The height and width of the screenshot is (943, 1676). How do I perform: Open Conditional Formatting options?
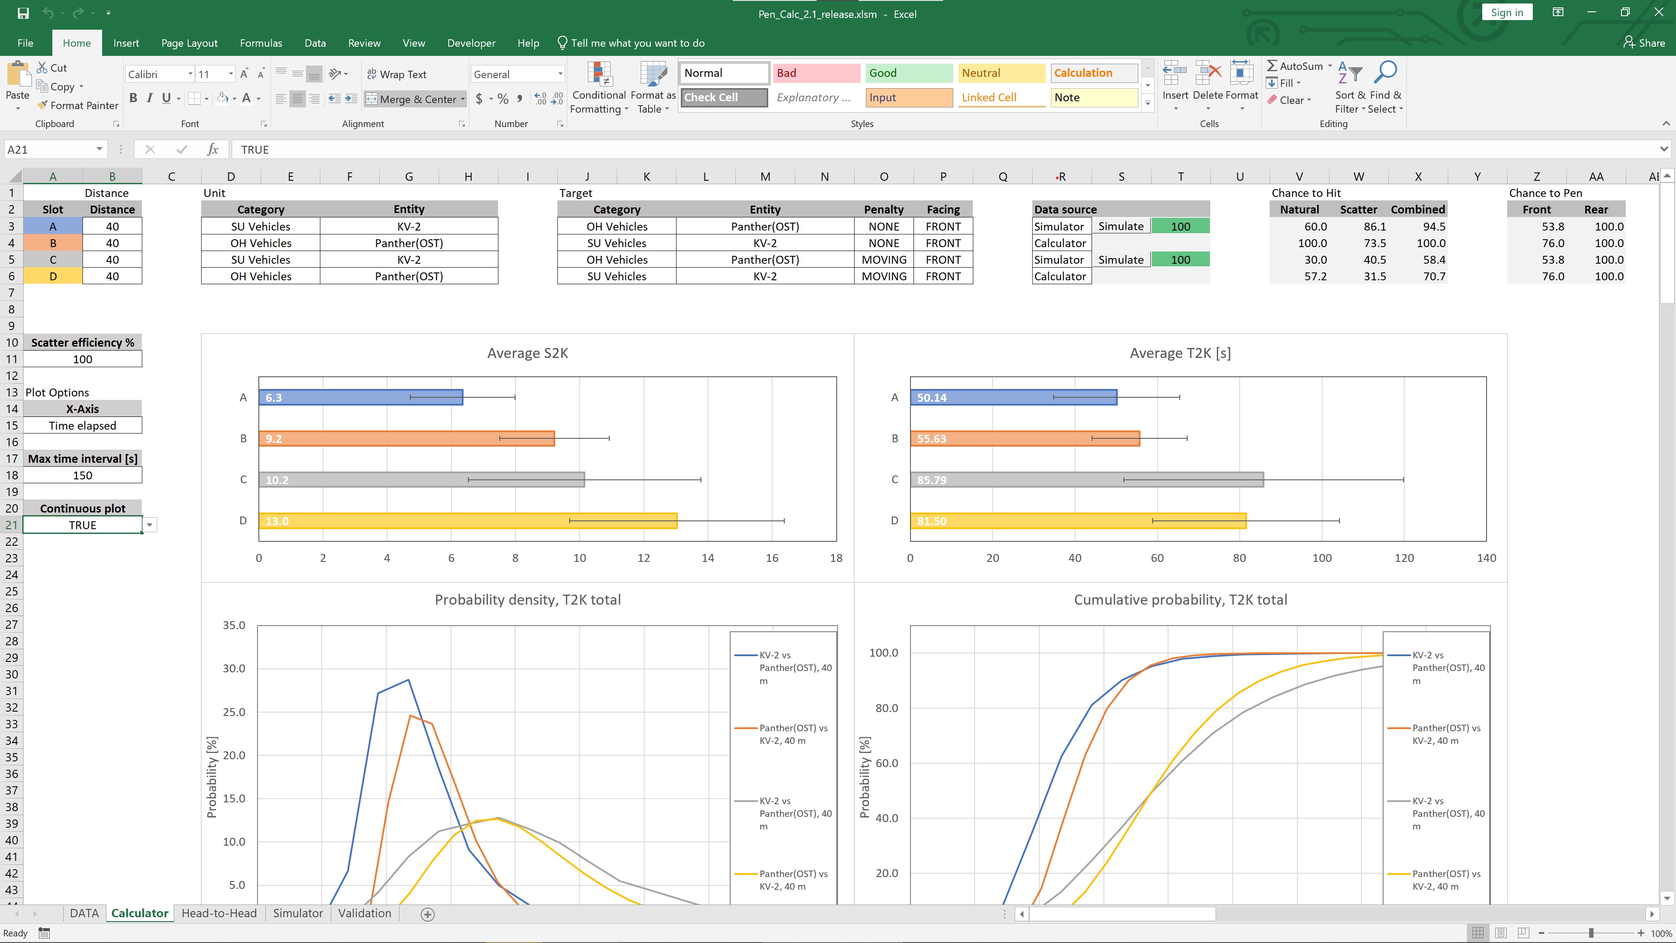point(598,88)
